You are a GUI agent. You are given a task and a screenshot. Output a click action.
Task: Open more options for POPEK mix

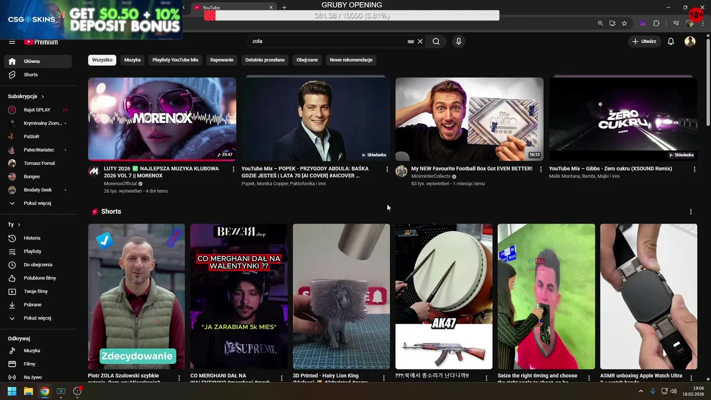point(387,169)
